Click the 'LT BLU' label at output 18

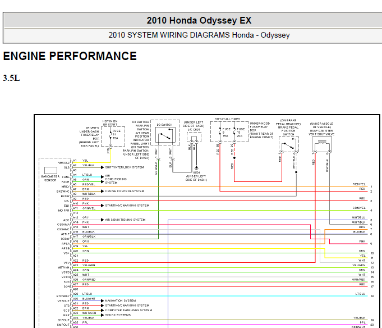[360, 294]
